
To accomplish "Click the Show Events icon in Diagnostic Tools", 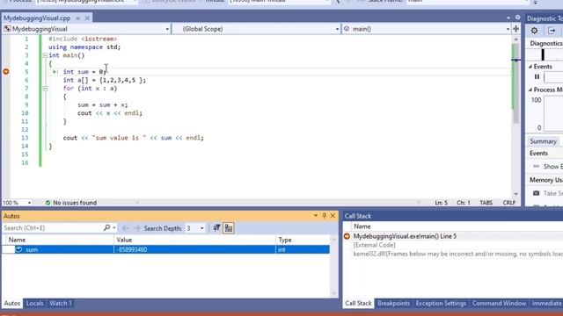I will click(536, 167).
